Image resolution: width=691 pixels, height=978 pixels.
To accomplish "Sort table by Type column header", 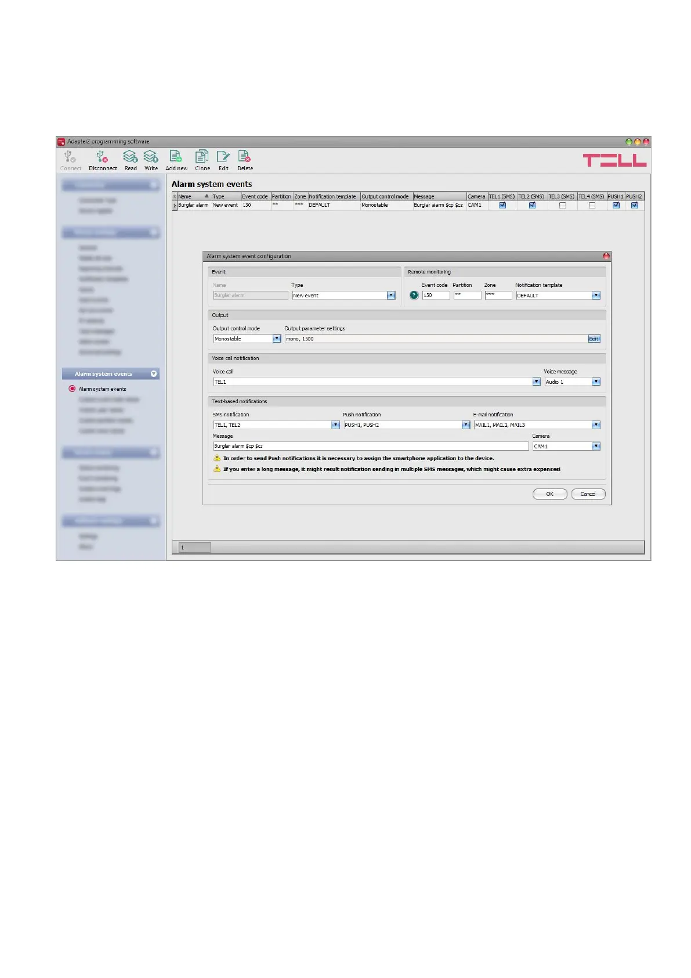I will point(226,196).
